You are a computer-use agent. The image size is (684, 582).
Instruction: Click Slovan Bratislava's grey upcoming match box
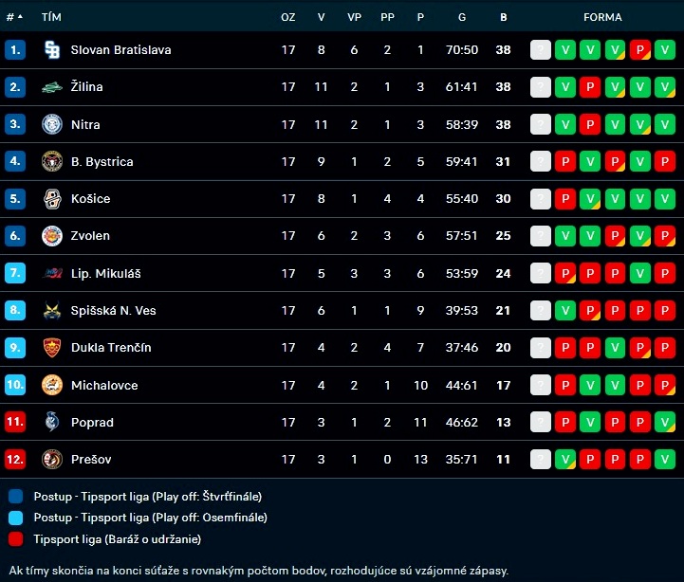point(541,49)
